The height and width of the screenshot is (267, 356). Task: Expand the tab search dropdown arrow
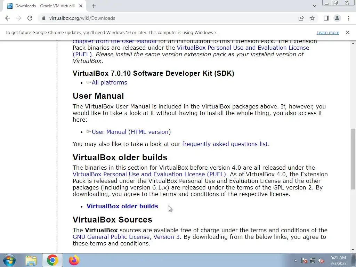point(314,6)
